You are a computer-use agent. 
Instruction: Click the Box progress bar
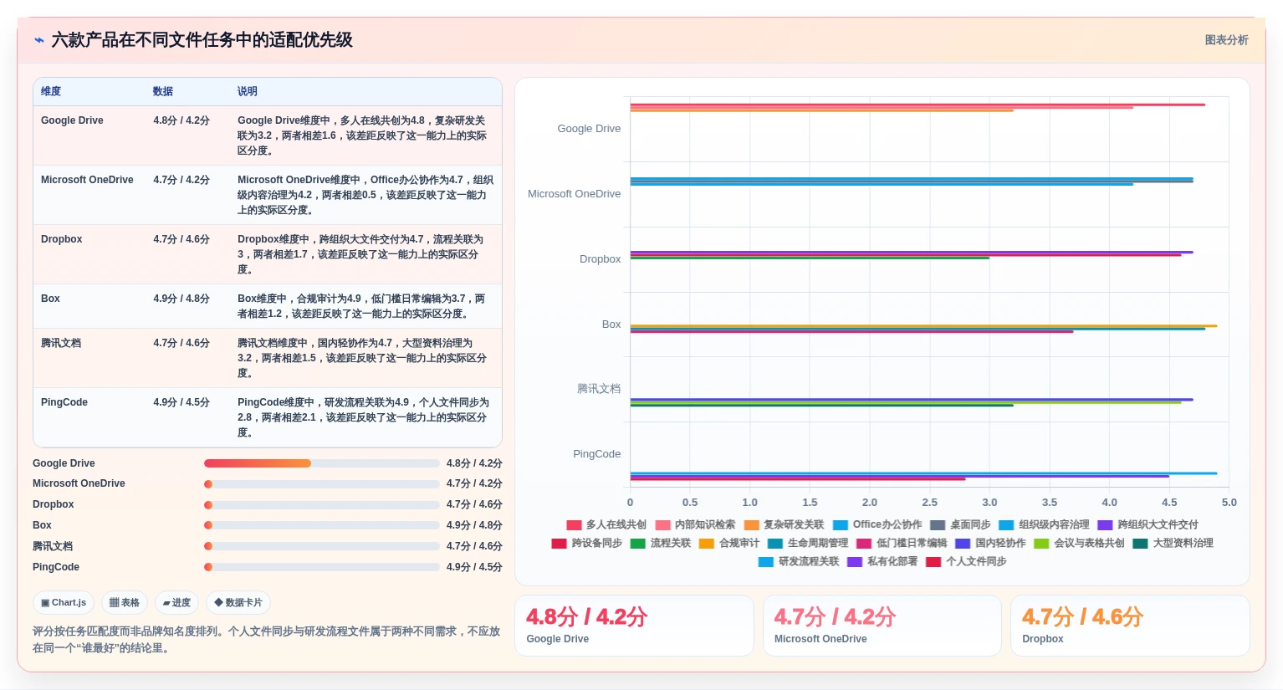coord(322,525)
